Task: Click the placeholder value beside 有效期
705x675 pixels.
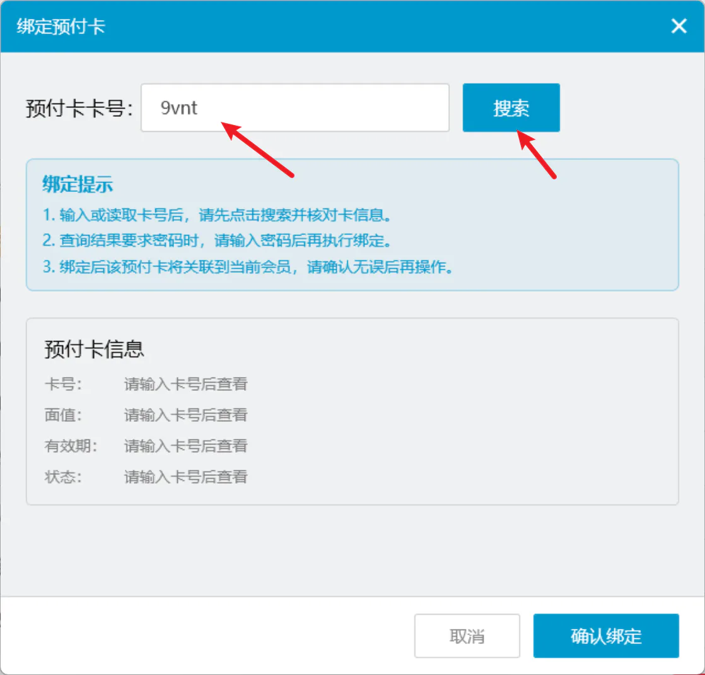Action: [x=185, y=446]
